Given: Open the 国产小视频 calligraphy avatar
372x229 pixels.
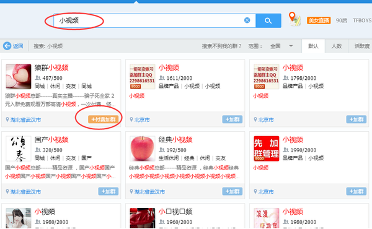Looking at the screenshot, I should (19, 149).
